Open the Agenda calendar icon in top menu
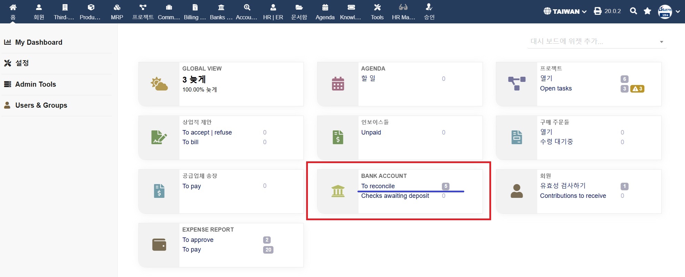685x277 pixels. [x=325, y=8]
